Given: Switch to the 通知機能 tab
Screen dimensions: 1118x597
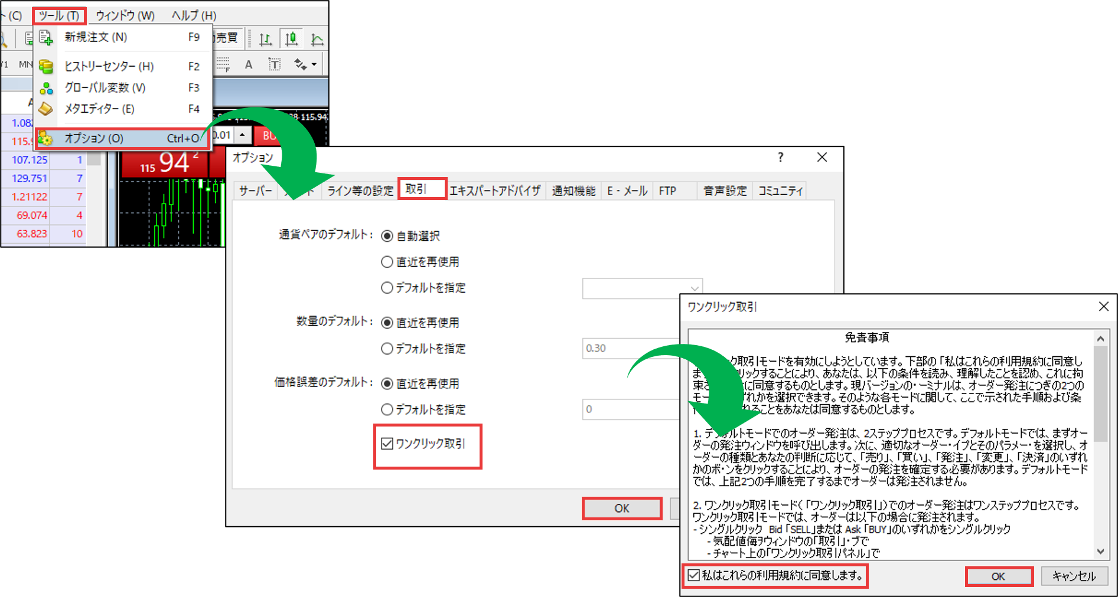Looking at the screenshot, I should click(x=573, y=191).
